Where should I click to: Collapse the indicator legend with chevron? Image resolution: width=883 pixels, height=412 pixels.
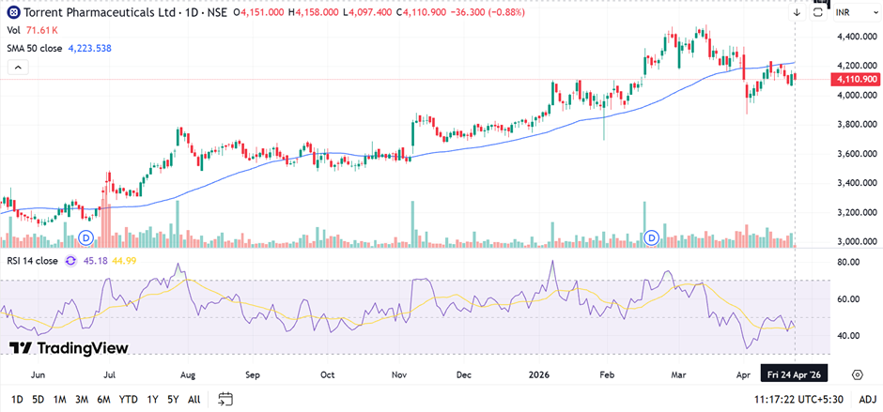15,68
